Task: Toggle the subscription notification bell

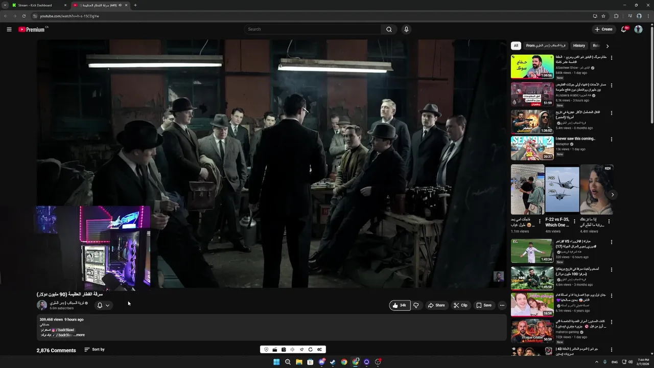Action: 100,305
